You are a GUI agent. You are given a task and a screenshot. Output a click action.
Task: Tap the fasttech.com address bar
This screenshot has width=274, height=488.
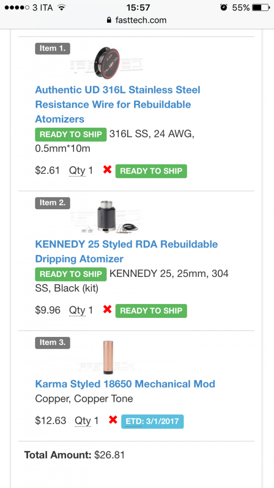pyautogui.click(x=137, y=20)
